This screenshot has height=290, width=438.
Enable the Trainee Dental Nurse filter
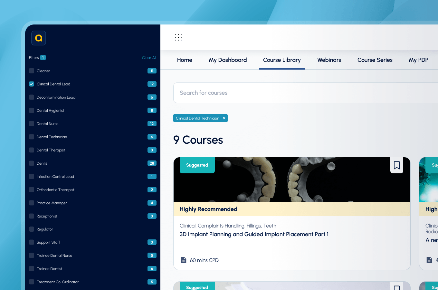coord(32,256)
